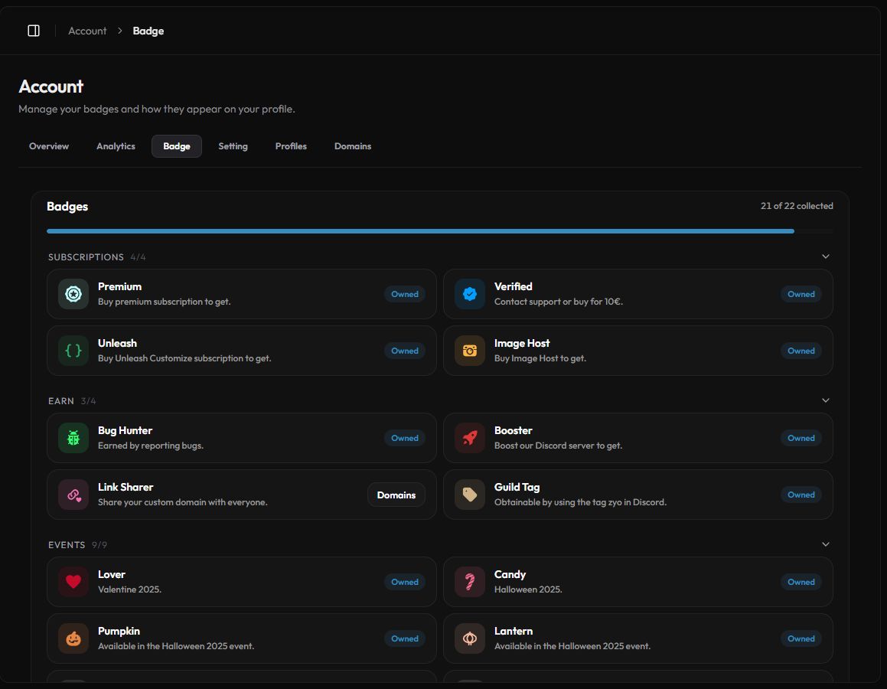Click the Bug Hunter green bug icon
The width and height of the screenshot is (887, 689).
coord(73,438)
